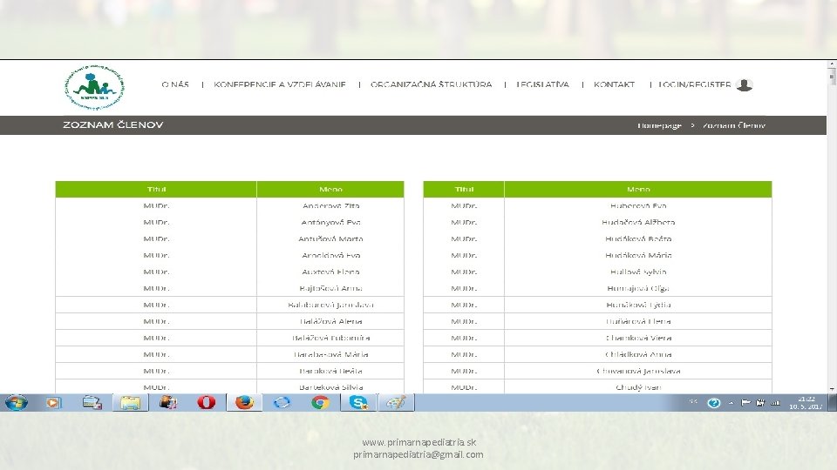The image size is (837, 470).
Task: Select member Balážová Alena
Action: click(331, 321)
